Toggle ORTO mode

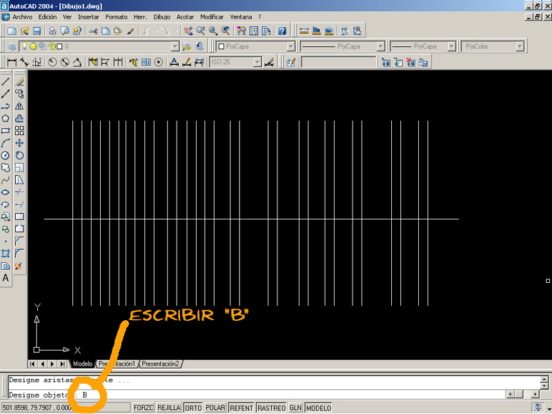click(x=193, y=408)
